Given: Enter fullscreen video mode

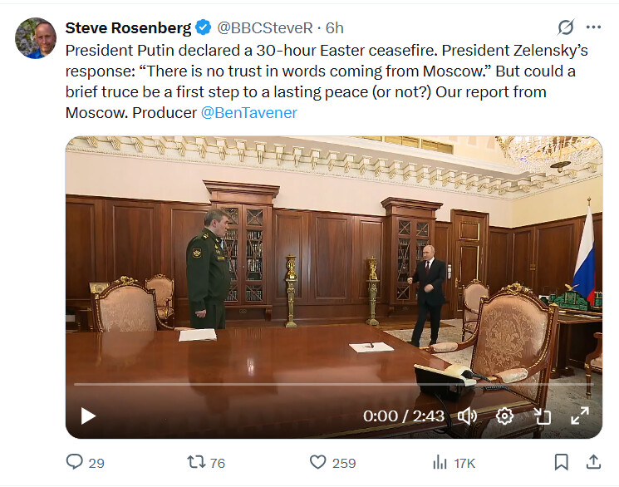Looking at the screenshot, I should click(579, 416).
